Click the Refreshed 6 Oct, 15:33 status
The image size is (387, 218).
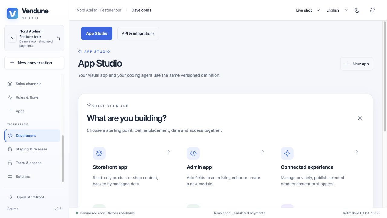(361, 213)
